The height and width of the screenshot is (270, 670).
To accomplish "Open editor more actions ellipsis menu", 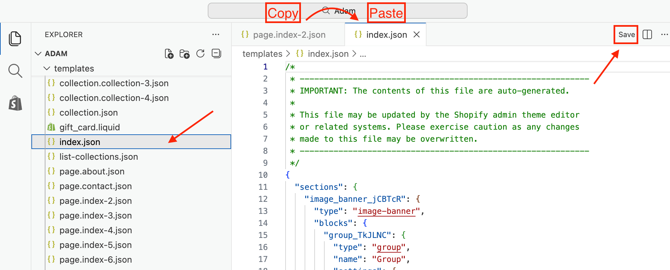I will (665, 34).
